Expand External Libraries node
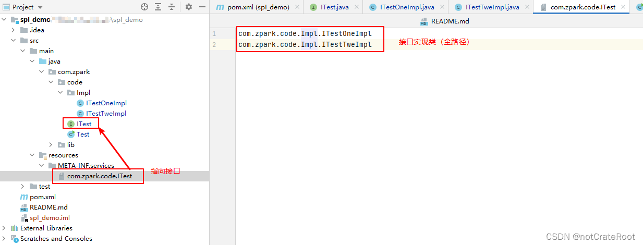This screenshot has height=245, width=643. (x=5, y=228)
